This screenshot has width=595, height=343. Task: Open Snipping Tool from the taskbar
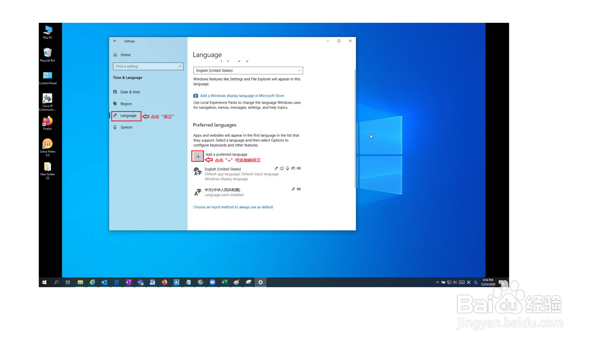(249, 282)
